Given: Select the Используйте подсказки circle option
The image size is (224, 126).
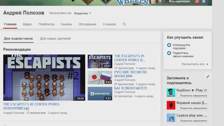Looking at the screenshot, I should pos(169,45).
